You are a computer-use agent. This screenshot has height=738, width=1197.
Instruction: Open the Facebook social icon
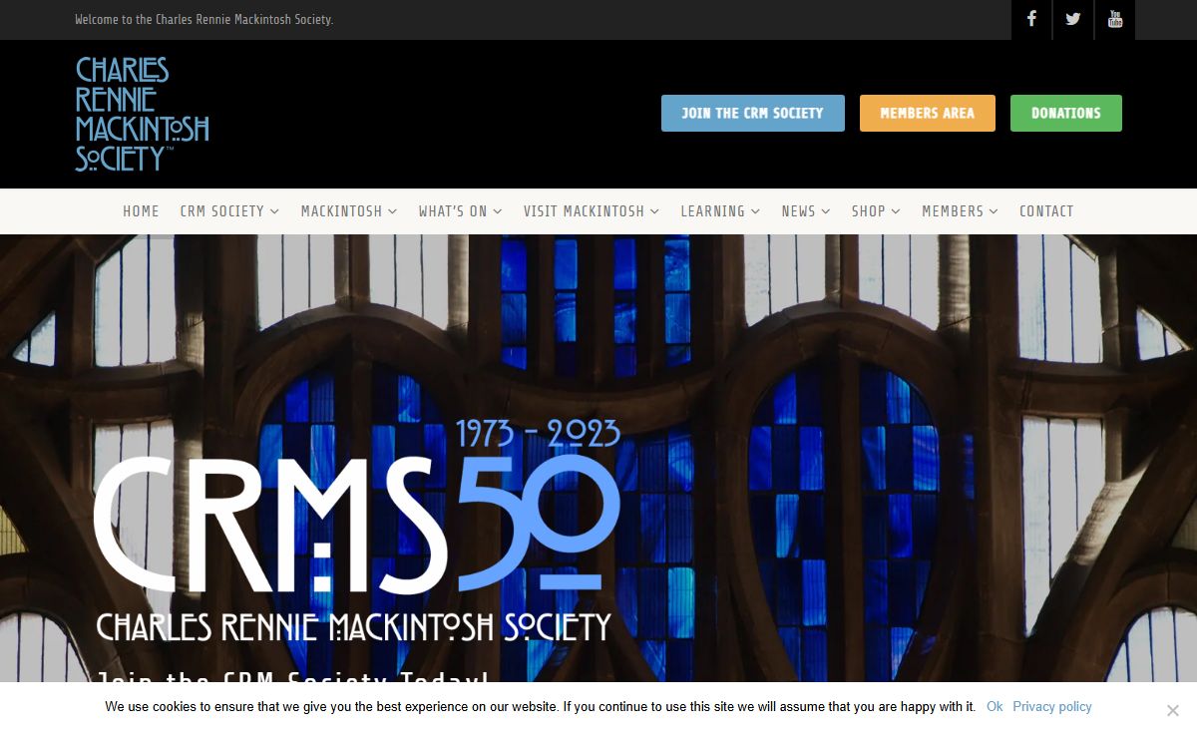(1031, 19)
